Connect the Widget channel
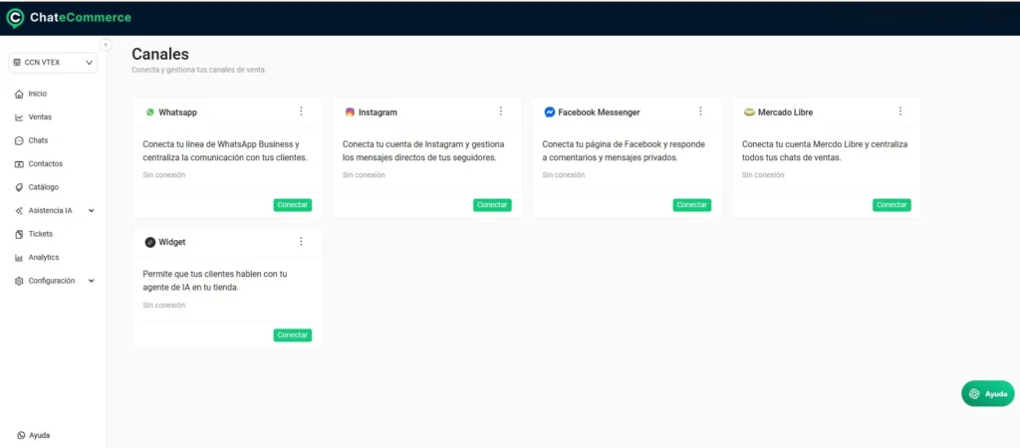1020x448 pixels. (x=293, y=336)
